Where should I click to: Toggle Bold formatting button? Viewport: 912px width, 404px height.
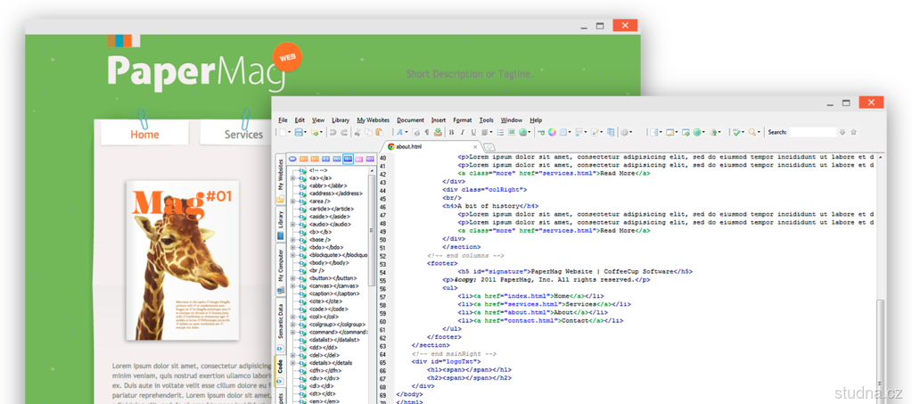pos(451,132)
